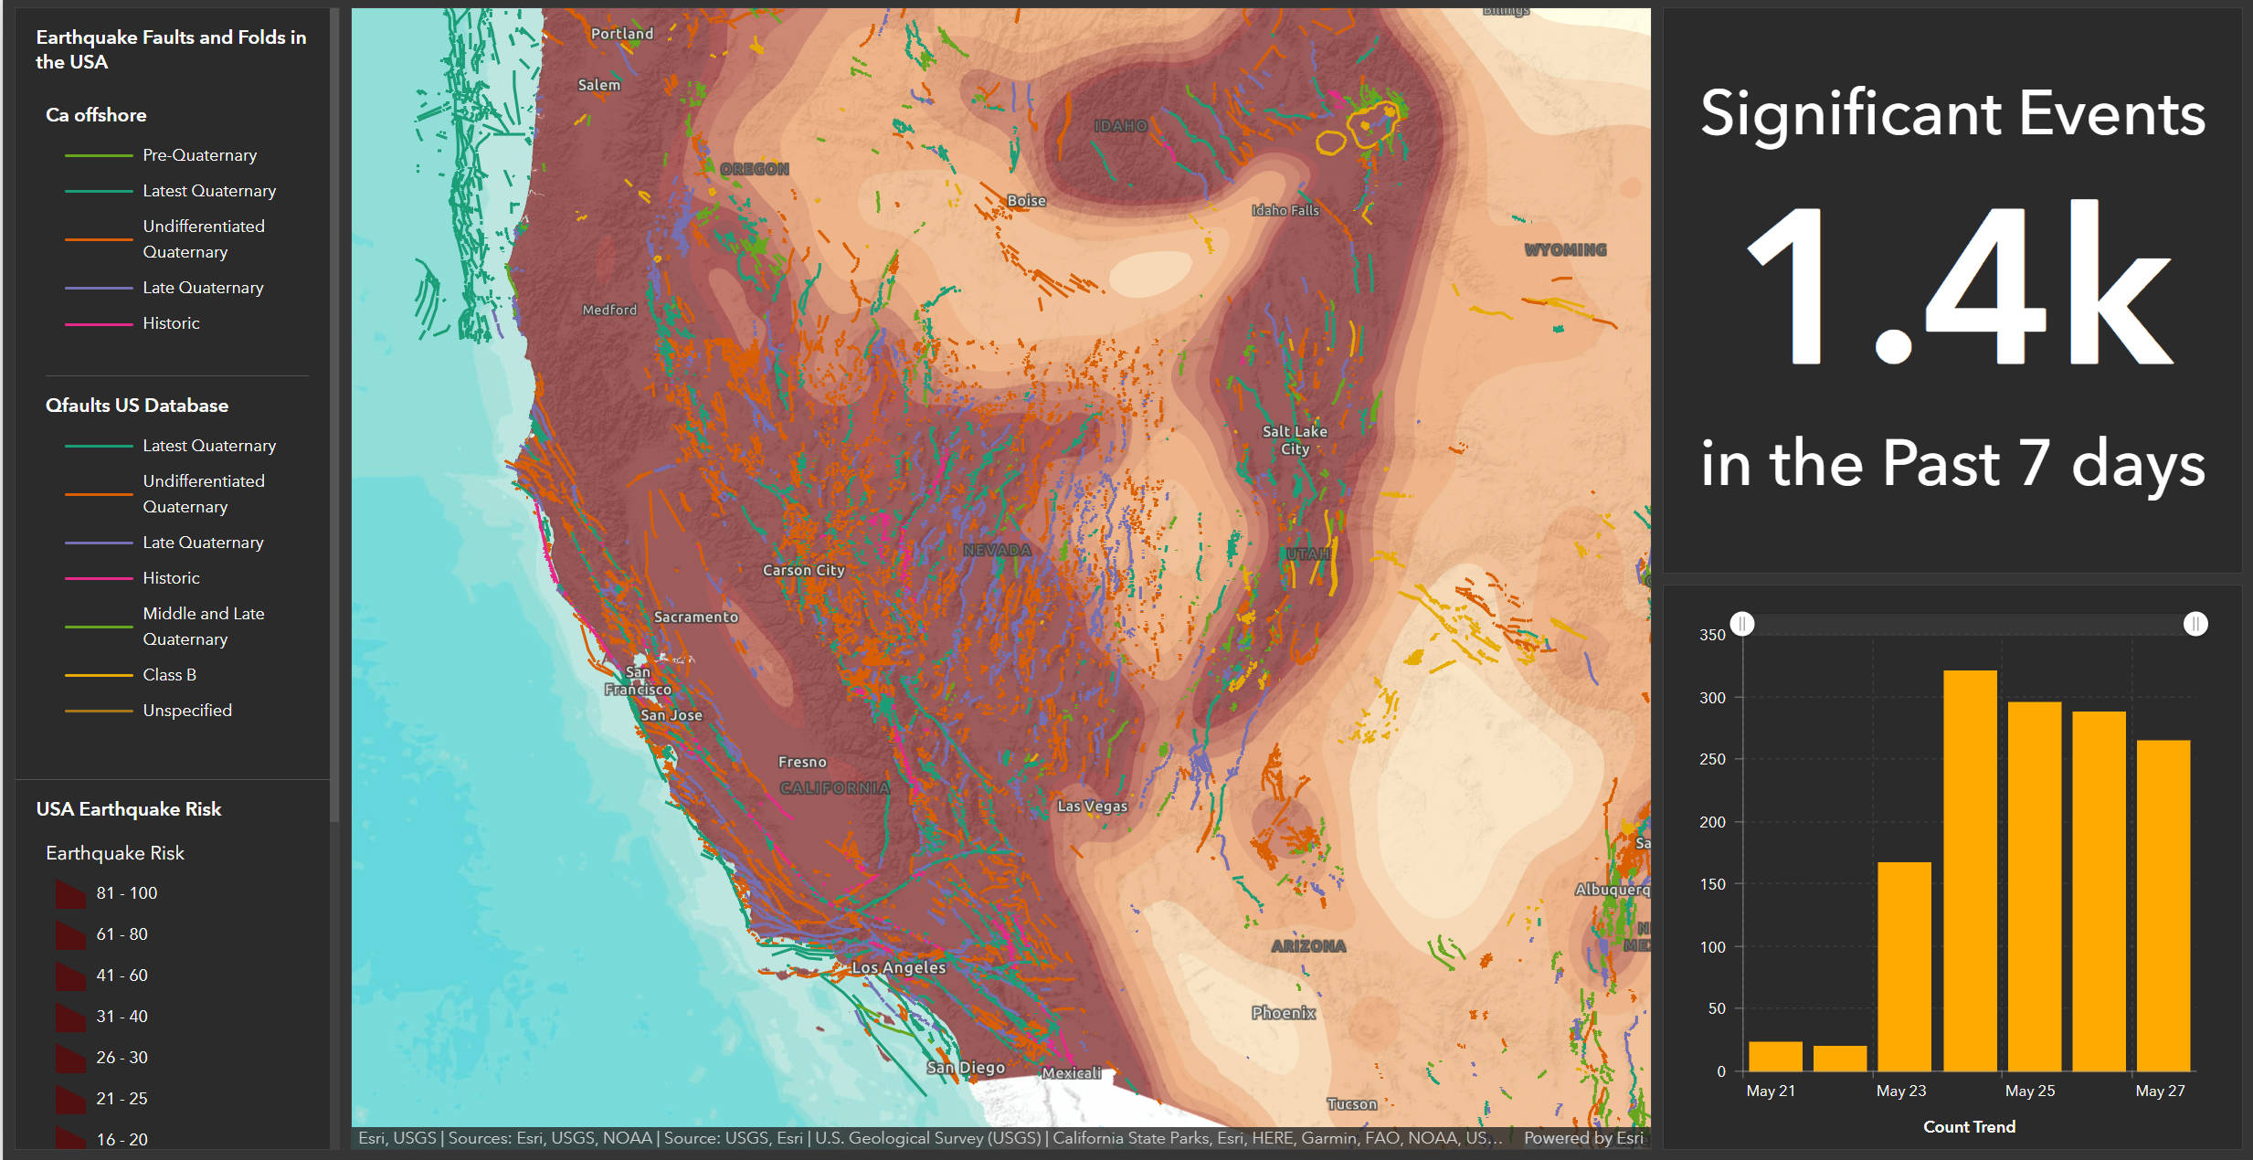The width and height of the screenshot is (2253, 1160).
Task: Click the Pre-Quaternary green line symbol
Action: [x=99, y=156]
